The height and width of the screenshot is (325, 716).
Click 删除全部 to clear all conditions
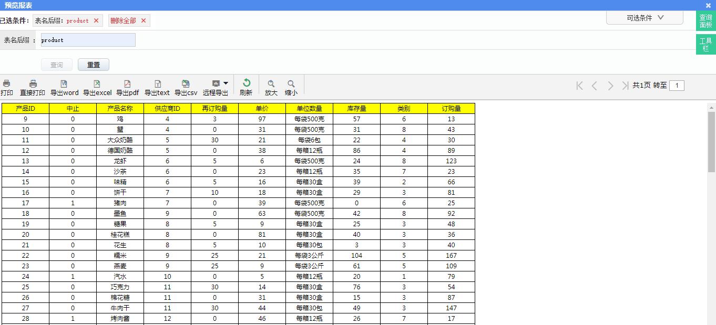click(x=124, y=20)
